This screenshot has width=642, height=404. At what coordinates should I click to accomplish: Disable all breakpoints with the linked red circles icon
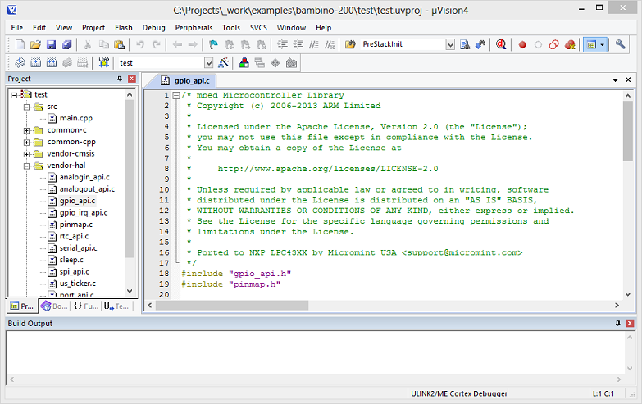pyautogui.click(x=554, y=44)
